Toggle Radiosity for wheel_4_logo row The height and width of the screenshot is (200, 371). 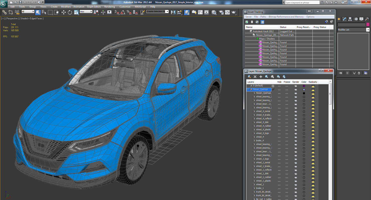(x=313, y=133)
